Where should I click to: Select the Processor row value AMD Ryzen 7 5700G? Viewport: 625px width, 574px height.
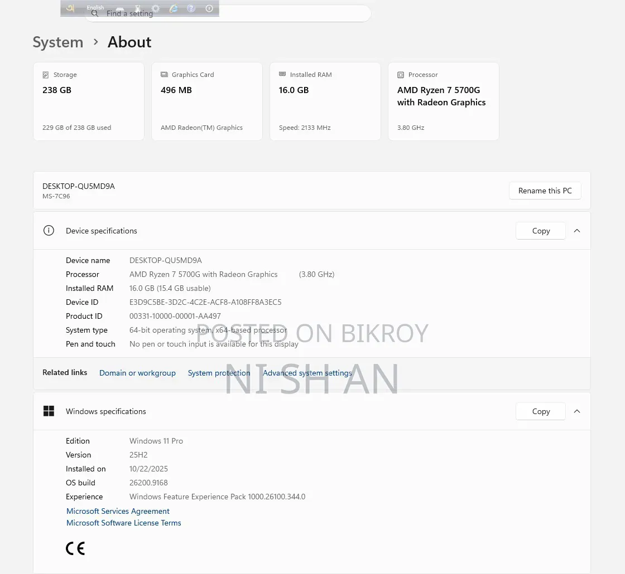[203, 274]
